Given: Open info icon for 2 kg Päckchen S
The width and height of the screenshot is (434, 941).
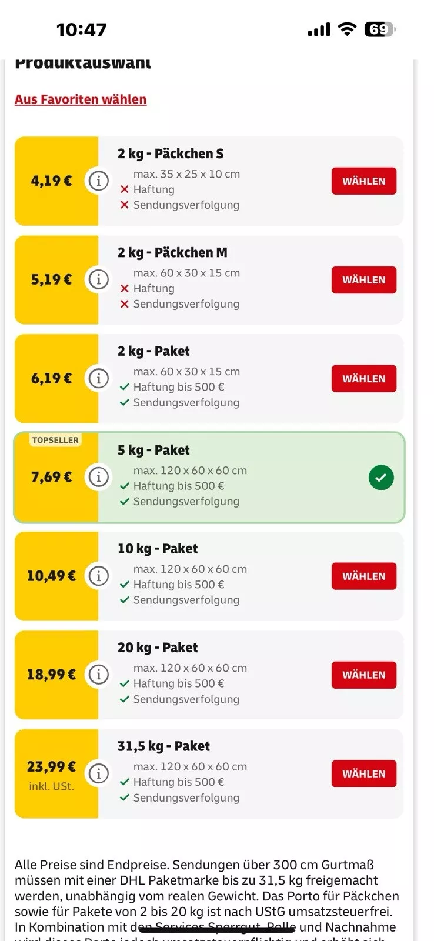Looking at the screenshot, I should [98, 181].
